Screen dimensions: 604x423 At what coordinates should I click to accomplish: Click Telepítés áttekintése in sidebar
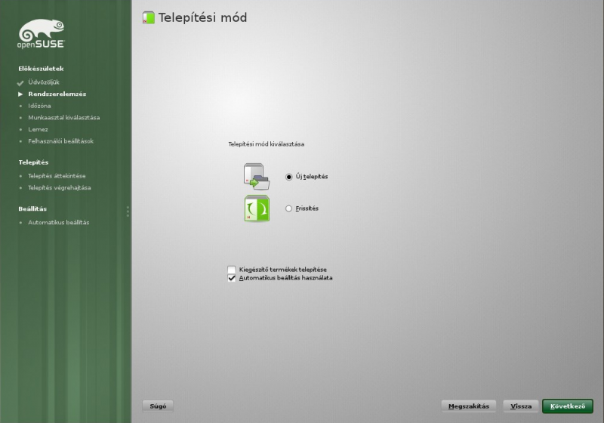[57, 176]
